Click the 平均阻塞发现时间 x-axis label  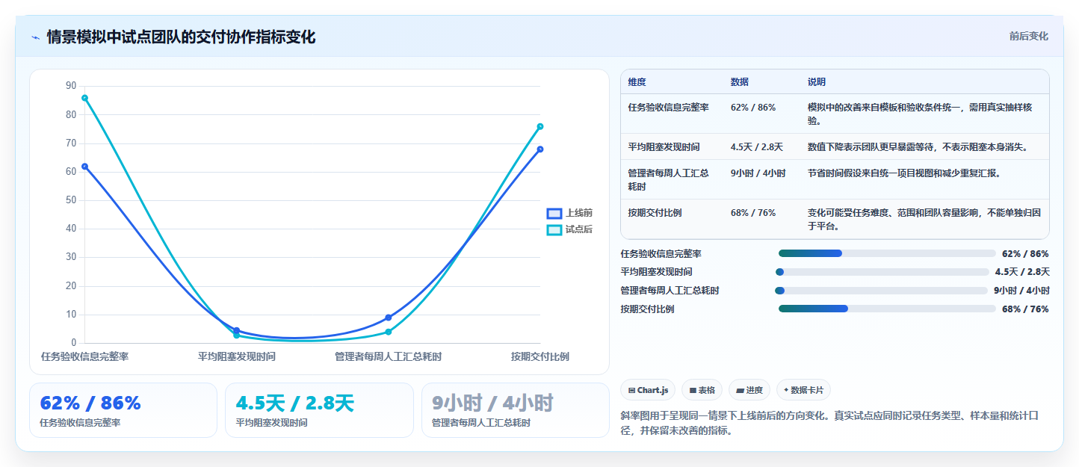[x=237, y=357]
